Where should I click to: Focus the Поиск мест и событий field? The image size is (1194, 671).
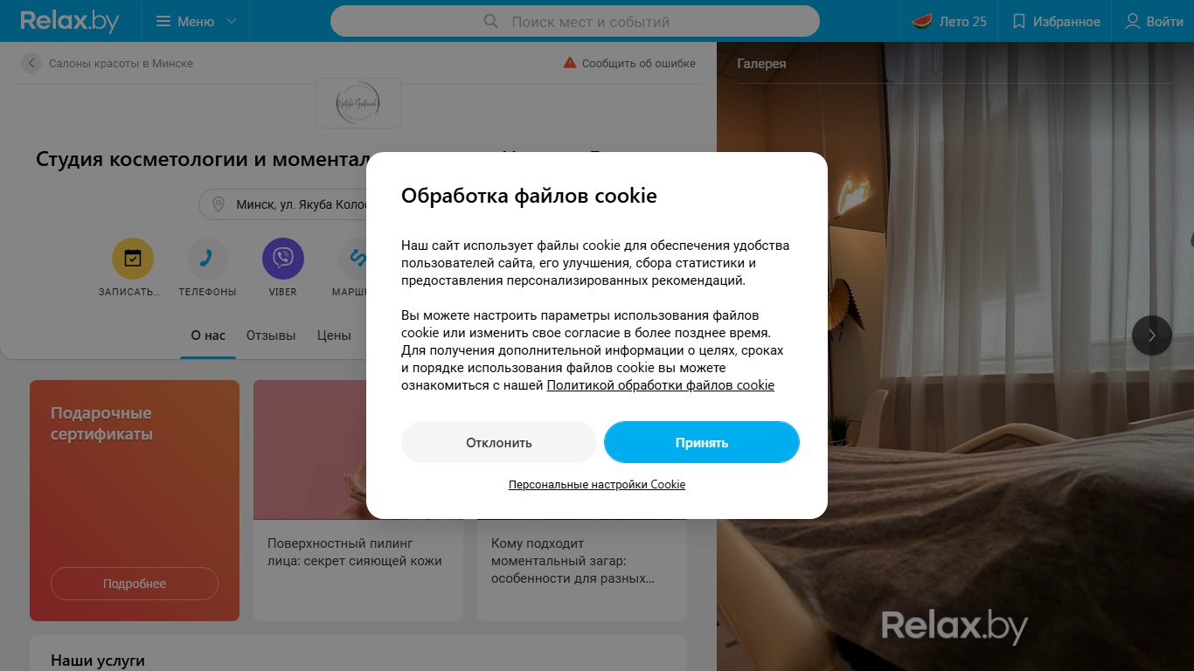tap(575, 21)
